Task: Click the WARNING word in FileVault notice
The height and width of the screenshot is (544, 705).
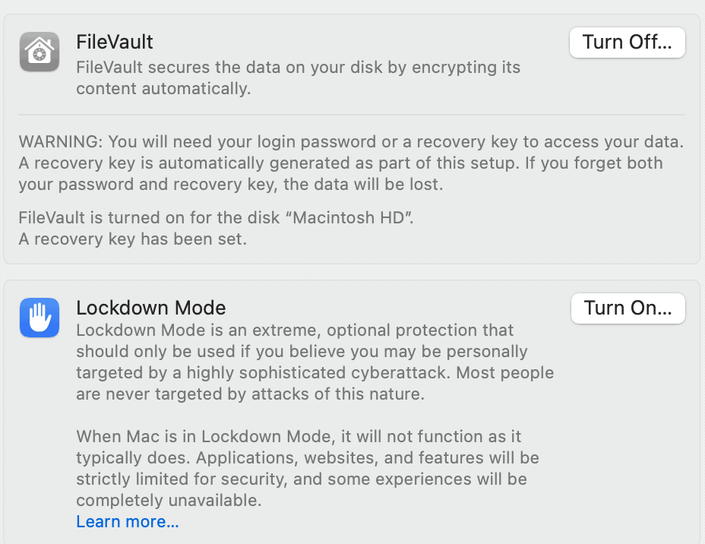Action: pyautogui.click(x=61, y=141)
